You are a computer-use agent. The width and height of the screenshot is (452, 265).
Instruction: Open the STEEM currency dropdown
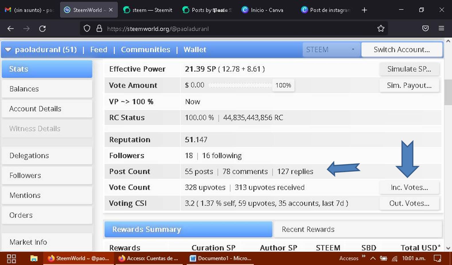[331, 50]
